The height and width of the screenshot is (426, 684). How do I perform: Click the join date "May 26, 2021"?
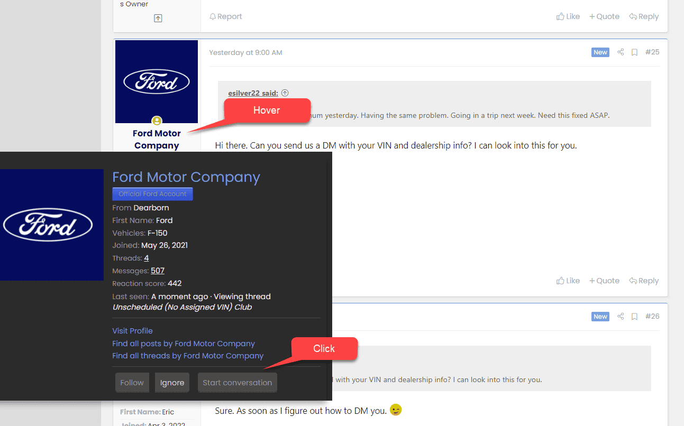165,245
